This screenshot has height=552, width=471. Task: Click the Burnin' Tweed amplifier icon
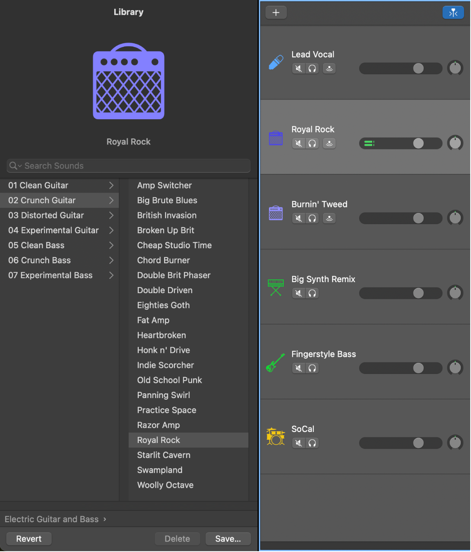pyautogui.click(x=276, y=213)
